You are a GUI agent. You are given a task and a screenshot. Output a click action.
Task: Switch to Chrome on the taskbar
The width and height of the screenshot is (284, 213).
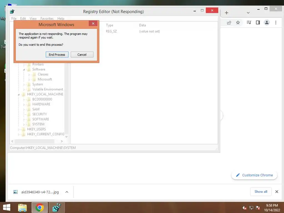pos(39,207)
